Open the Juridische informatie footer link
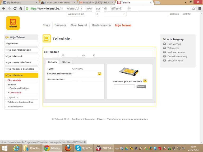 [83, 119]
